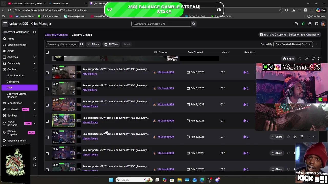Expand hovered clip row details chevron

314,137
